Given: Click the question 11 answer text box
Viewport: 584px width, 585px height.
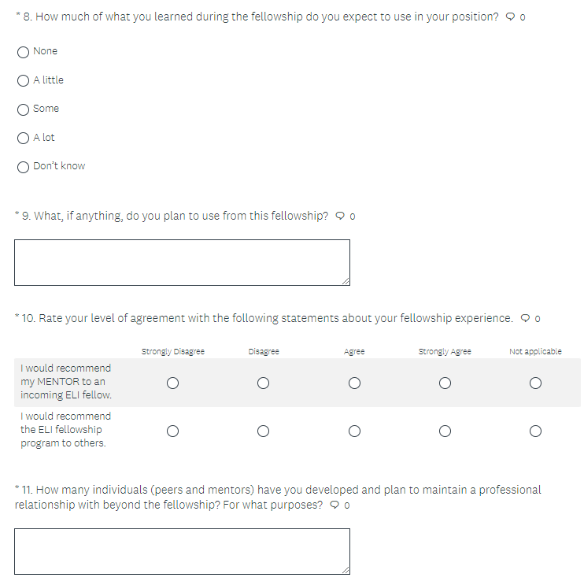Looking at the screenshot, I should (182, 550).
